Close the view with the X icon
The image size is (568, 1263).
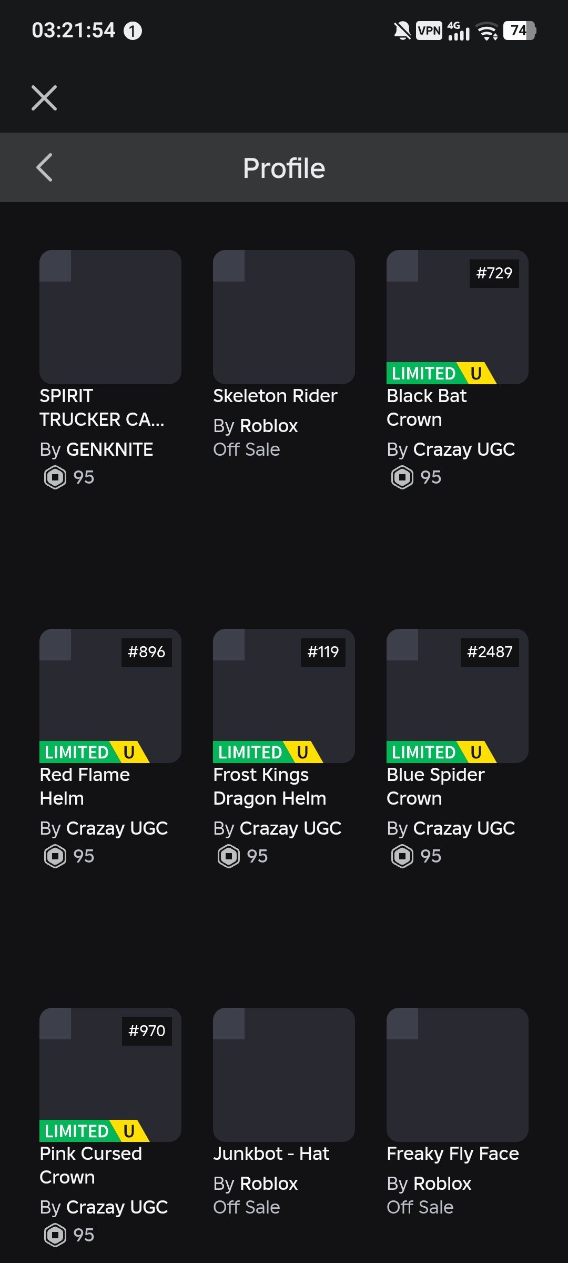tap(44, 98)
